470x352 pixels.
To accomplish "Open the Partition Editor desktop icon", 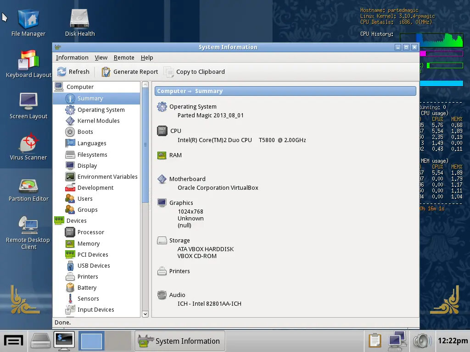I will click(28, 190).
